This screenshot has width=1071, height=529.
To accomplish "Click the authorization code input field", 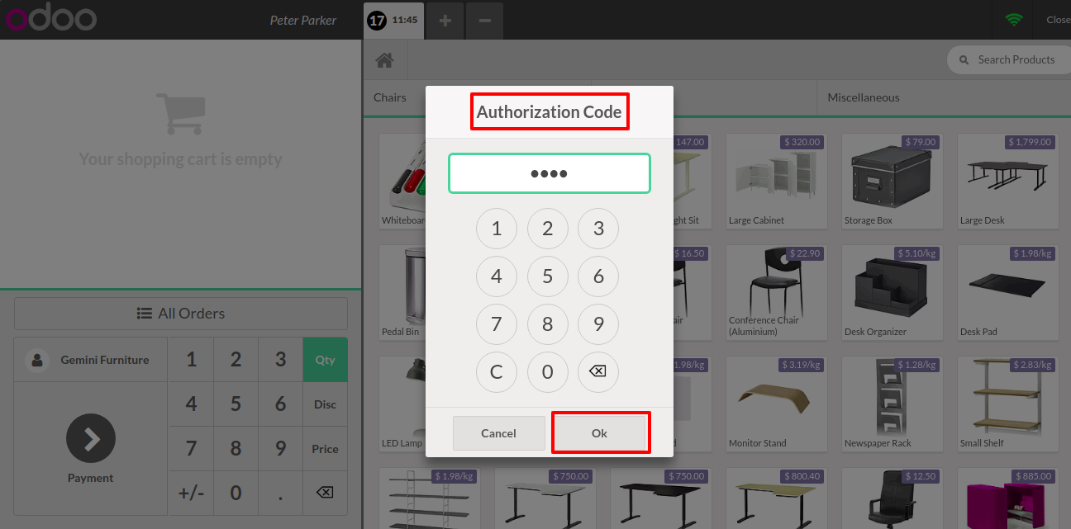I will 550,174.
